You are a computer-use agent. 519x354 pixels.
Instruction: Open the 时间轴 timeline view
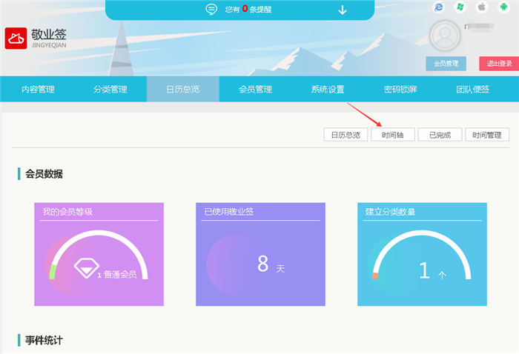click(392, 135)
